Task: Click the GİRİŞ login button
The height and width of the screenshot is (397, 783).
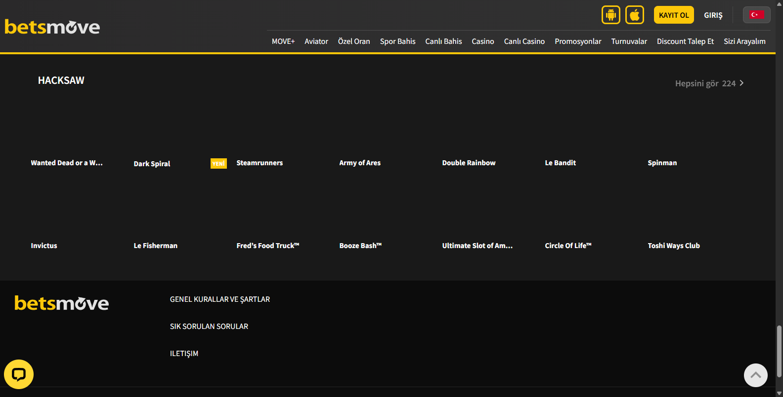Action: point(713,15)
